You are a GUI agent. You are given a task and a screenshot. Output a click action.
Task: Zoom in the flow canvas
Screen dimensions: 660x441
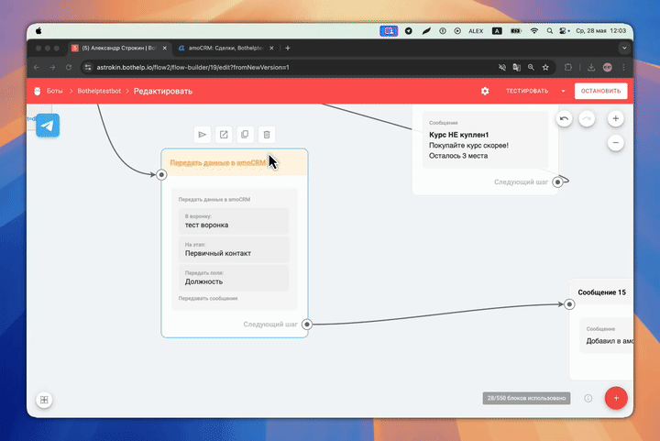tap(615, 118)
